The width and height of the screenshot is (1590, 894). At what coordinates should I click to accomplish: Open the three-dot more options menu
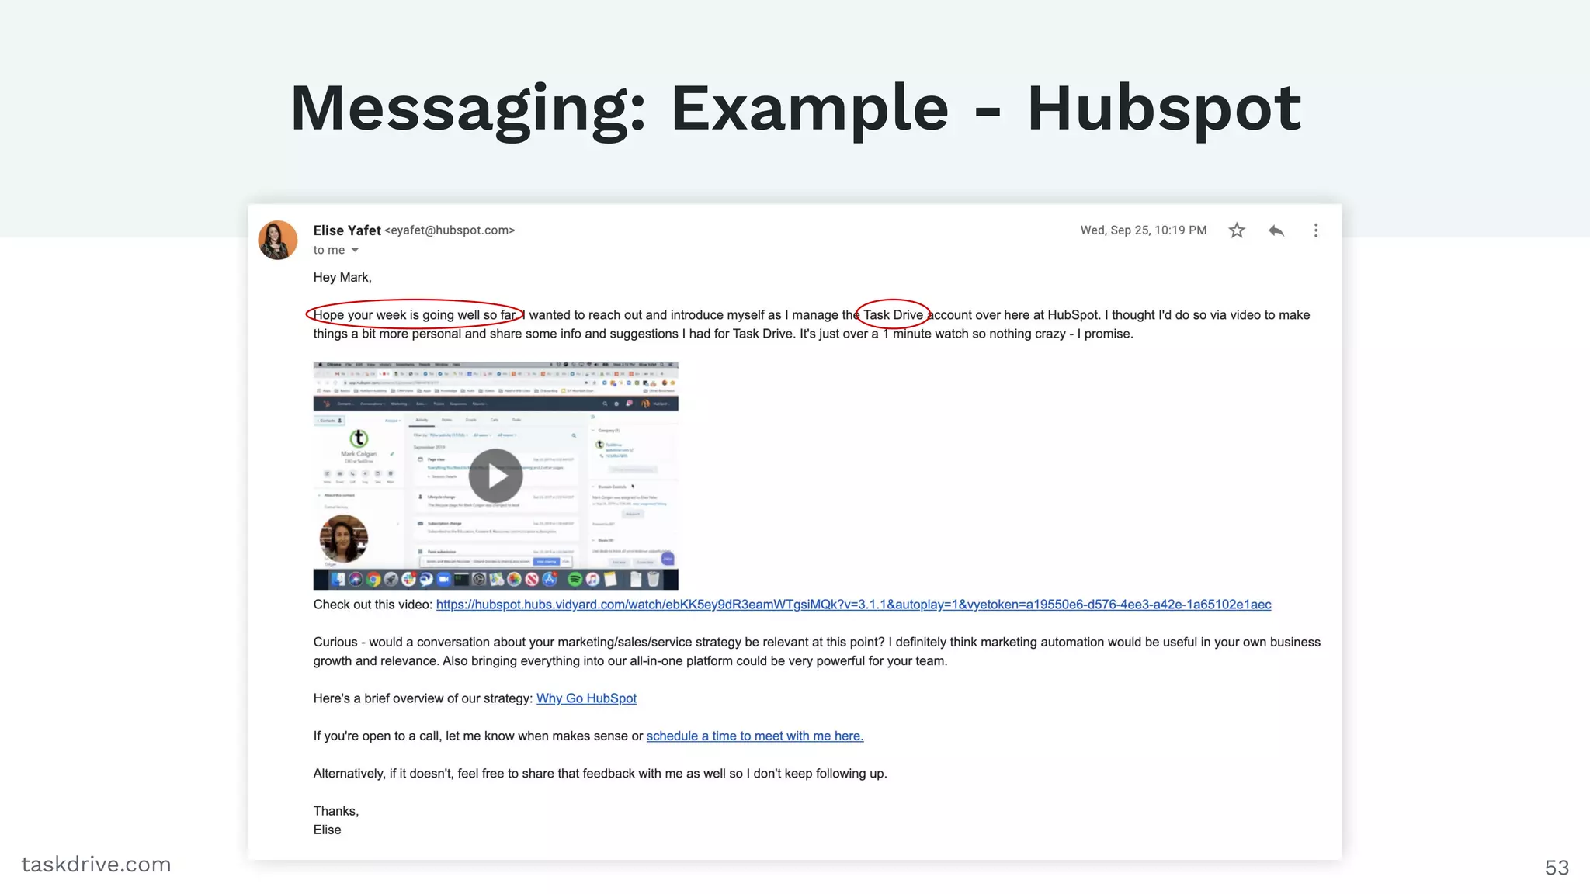pyautogui.click(x=1316, y=230)
